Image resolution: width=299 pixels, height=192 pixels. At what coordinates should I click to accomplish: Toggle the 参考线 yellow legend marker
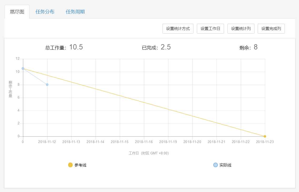pos(70,165)
